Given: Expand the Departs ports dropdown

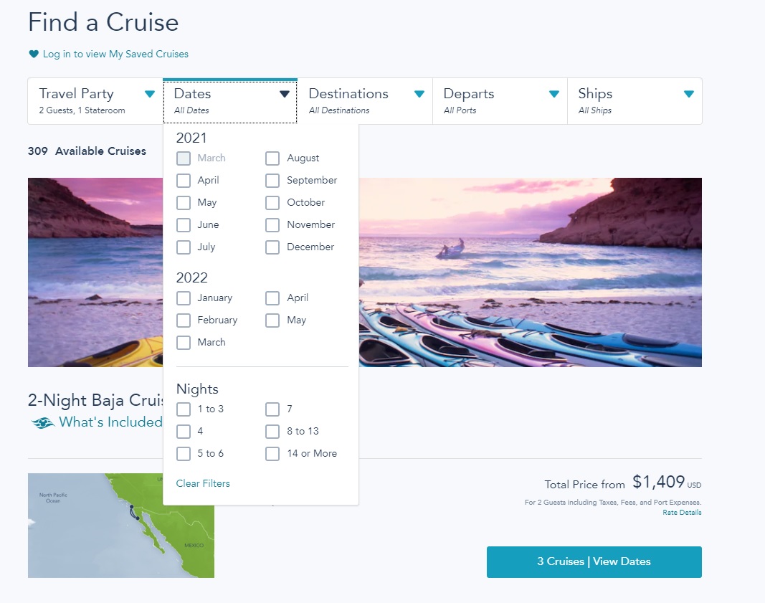Looking at the screenshot, I should pos(499,101).
